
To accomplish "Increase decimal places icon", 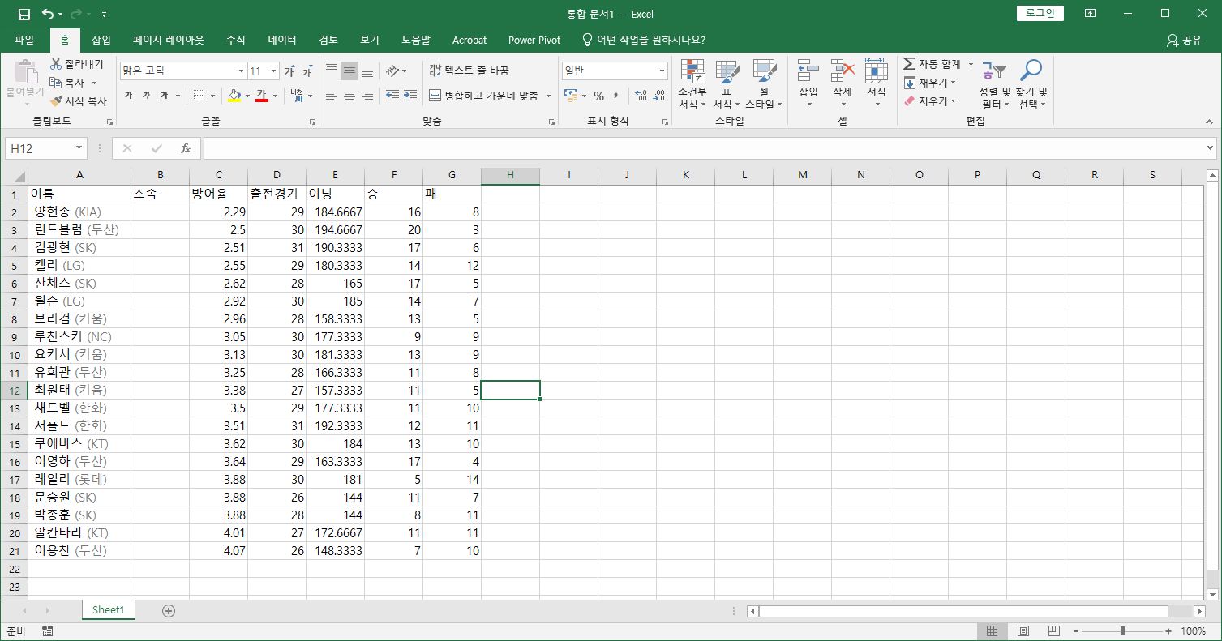I will pyautogui.click(x=641, y=96).
